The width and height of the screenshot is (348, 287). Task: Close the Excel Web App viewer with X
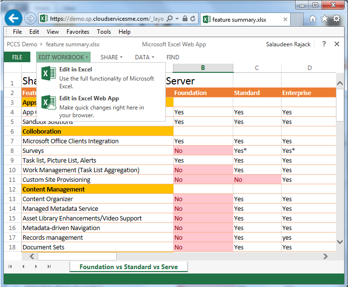[337, 44]
